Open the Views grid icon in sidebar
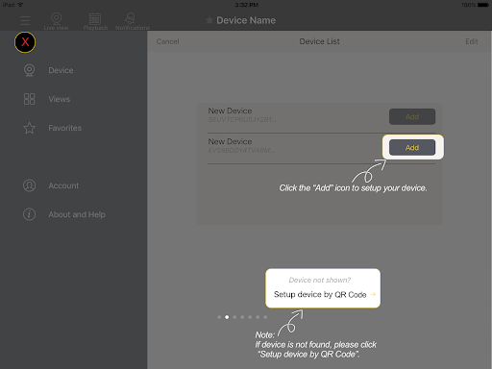Viewport: 492px width, 369px height. (x=30, y=99)
